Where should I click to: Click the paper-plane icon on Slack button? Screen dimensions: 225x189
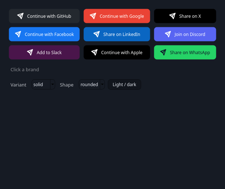click(30, 52)
